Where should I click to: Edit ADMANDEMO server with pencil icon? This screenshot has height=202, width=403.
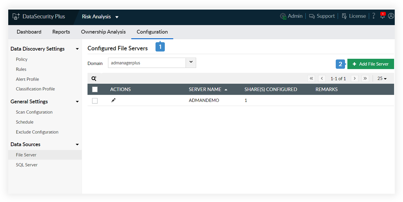(114, 100)
